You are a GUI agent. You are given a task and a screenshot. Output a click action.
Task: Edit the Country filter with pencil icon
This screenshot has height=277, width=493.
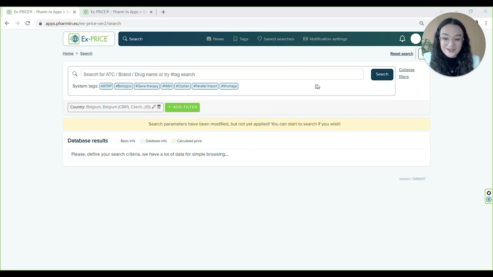point(154,107)
